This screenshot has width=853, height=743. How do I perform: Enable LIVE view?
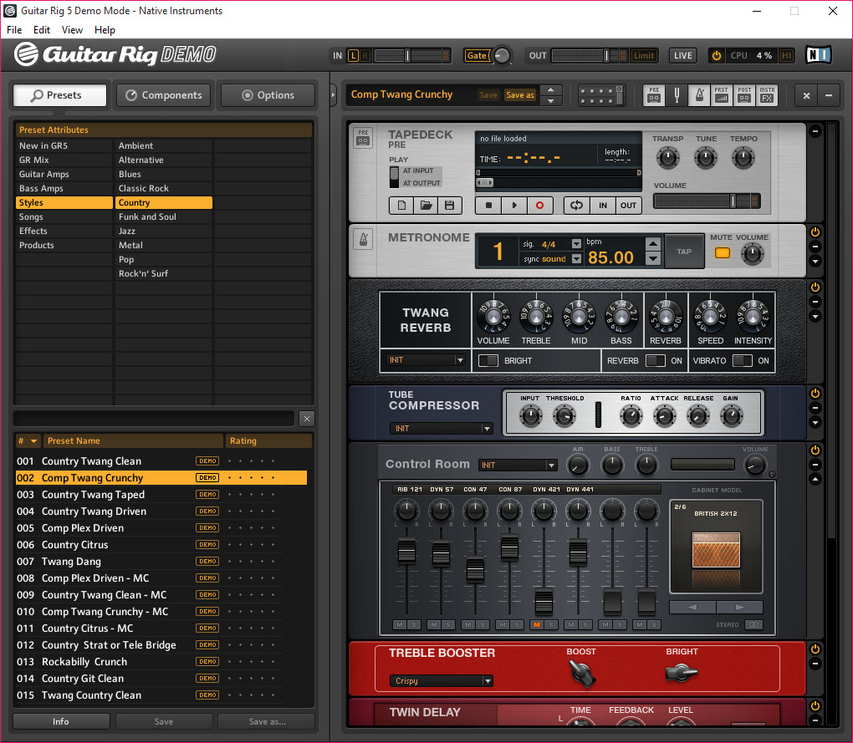[682, 55]
